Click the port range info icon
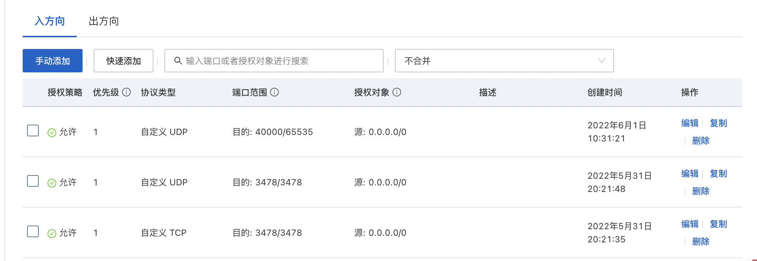The image size is (757, 261). pos(274,92)
